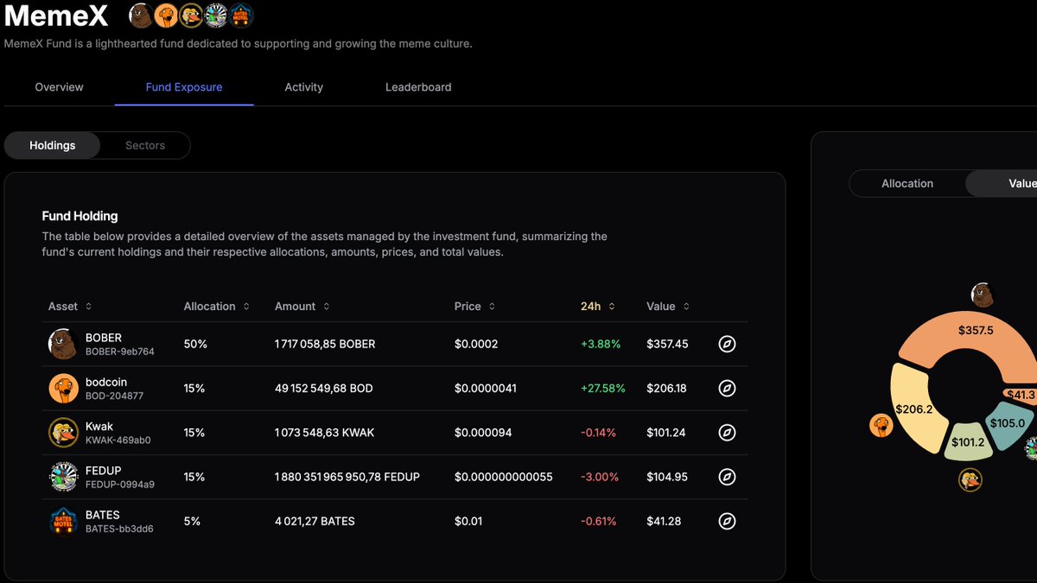
Task: Click the BATES asset name
Action: (103, 515)
